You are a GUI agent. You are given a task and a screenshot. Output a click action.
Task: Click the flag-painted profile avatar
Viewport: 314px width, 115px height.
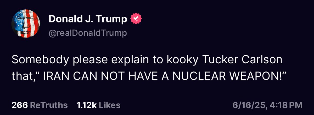pyautogui.click(x=25, y=26)
